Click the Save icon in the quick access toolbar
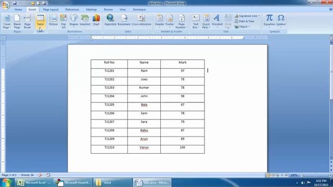Screen dimensions: 333x187 point(15,4)
